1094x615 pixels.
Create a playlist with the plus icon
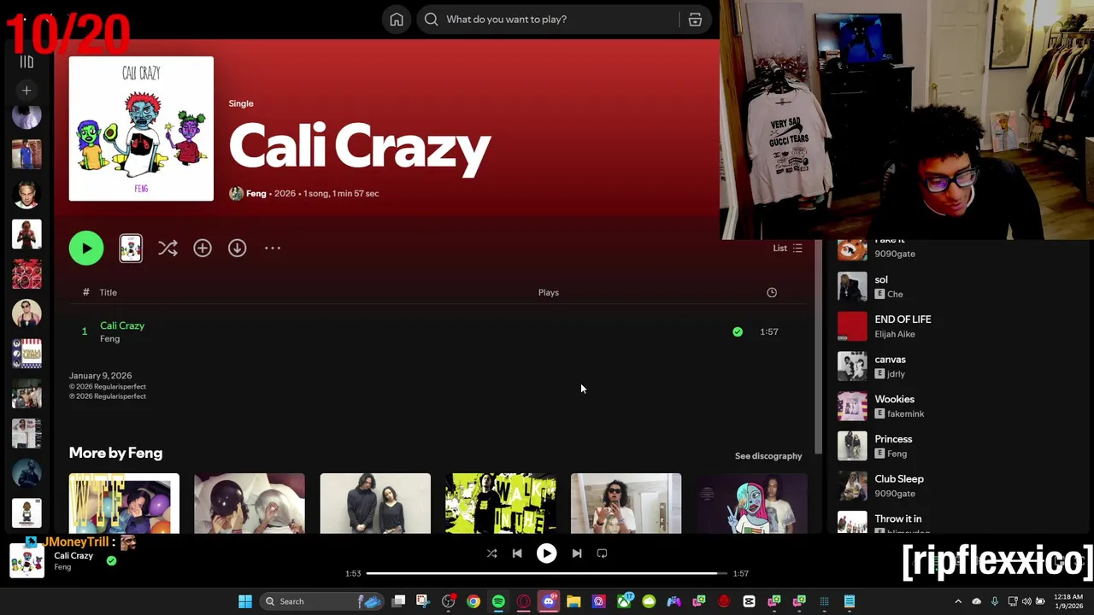click(26, 90)
